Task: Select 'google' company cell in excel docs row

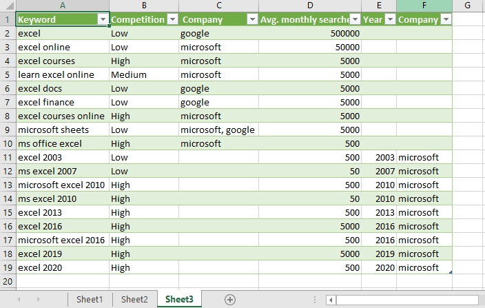Action: (x=218, y=88)
